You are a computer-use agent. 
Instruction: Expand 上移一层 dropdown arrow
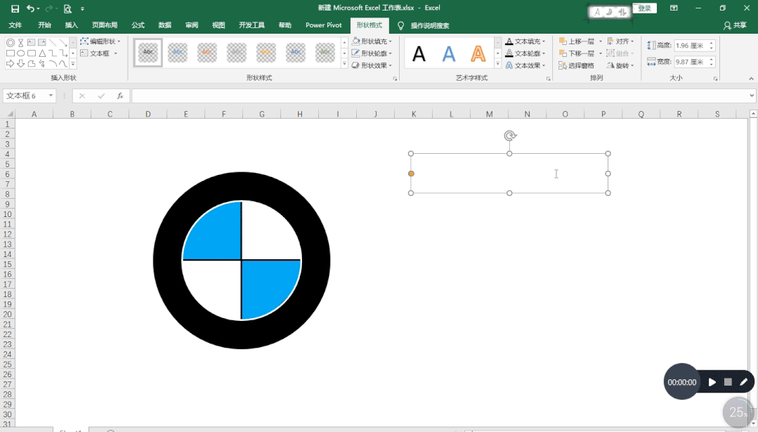(x=601, y=41)
